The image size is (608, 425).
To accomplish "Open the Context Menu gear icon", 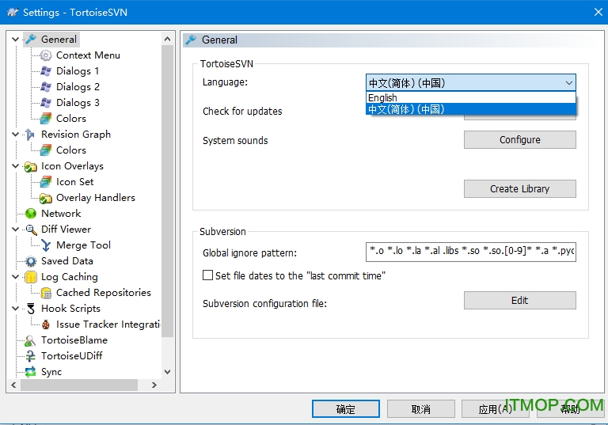I will click(46, 55).
